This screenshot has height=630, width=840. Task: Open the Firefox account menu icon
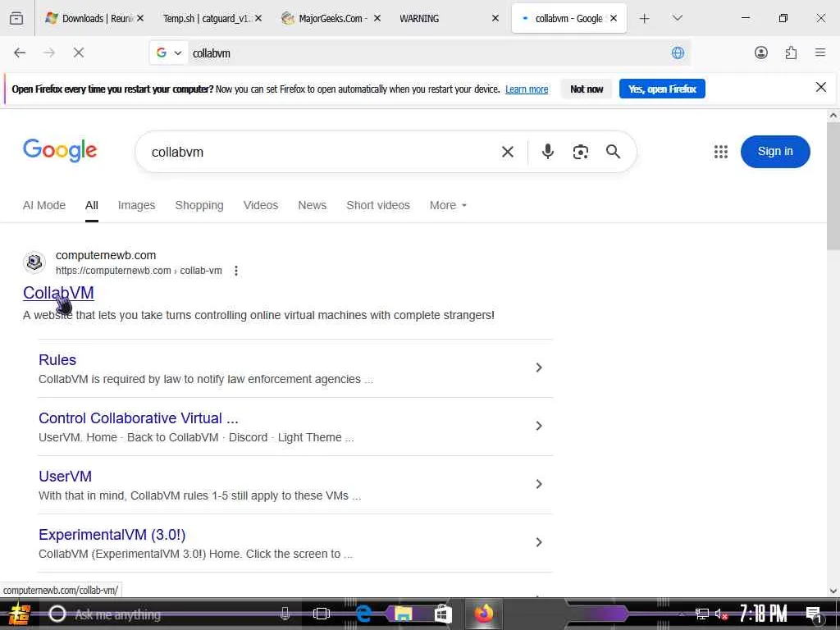(x=761, y=52)
